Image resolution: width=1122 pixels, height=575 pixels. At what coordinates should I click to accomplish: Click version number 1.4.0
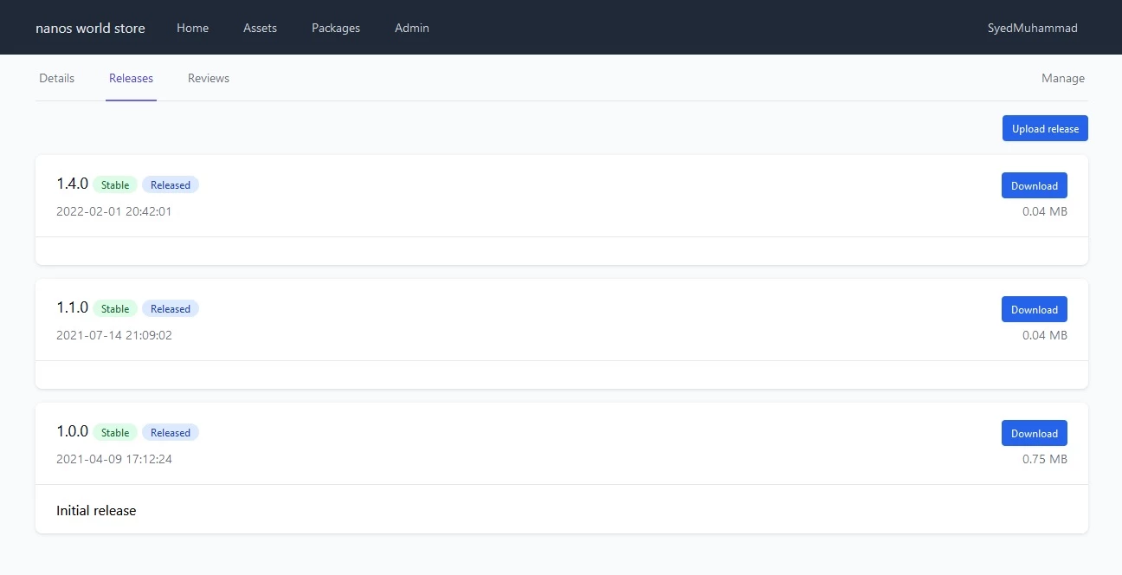point(72,184)
